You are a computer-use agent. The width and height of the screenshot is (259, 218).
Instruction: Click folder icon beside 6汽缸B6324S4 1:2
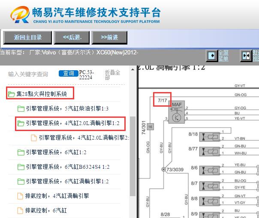(x=21, y=167)
